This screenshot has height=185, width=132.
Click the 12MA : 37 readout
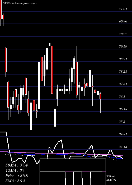coord(15,170)
